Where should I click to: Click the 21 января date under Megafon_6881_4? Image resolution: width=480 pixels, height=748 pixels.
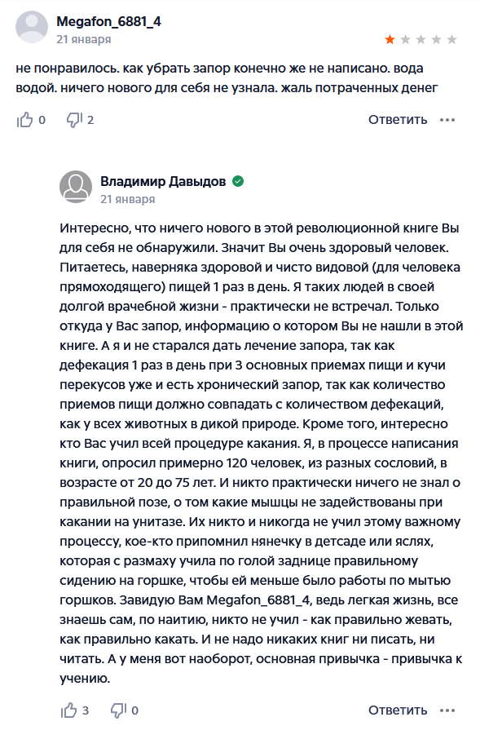tap(83, 39)
